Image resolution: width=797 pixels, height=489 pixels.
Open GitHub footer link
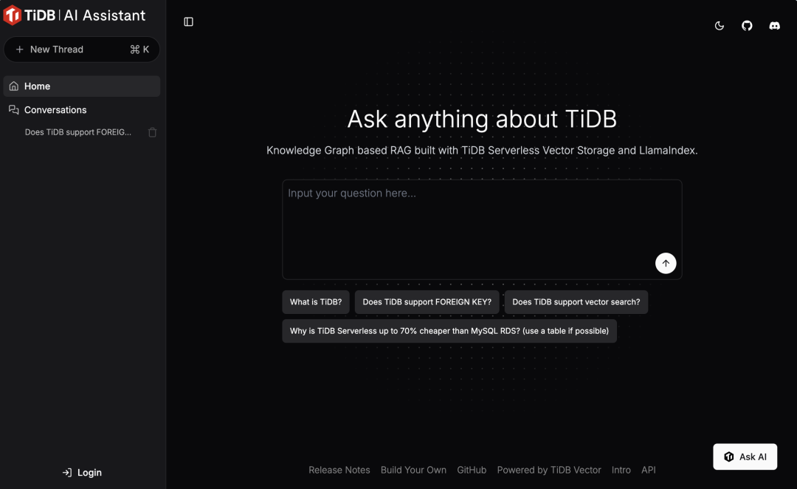coord(471,471)
